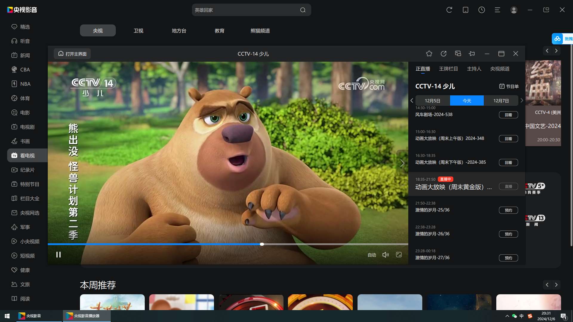Click the picture-in-picture icon in player title bar
573x322 pixels.
[458, 54]
